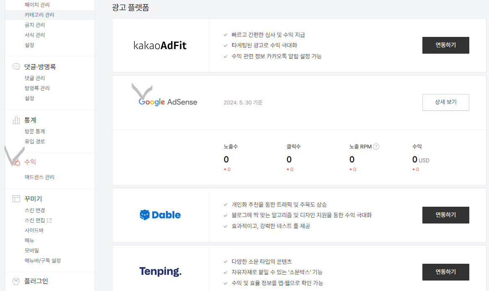The width and height of the screenshot is (489, 291).
Task: Open 서식 관리 menu item
Action: click(x=35, y=35)
